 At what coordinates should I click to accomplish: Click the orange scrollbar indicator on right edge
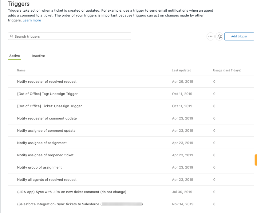(256, 159)
